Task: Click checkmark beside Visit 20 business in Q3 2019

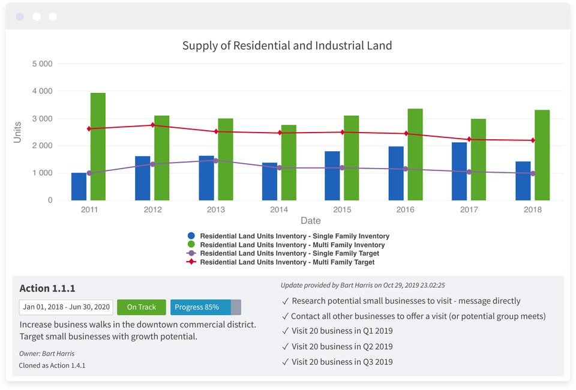Action: [x=285, y=362]
